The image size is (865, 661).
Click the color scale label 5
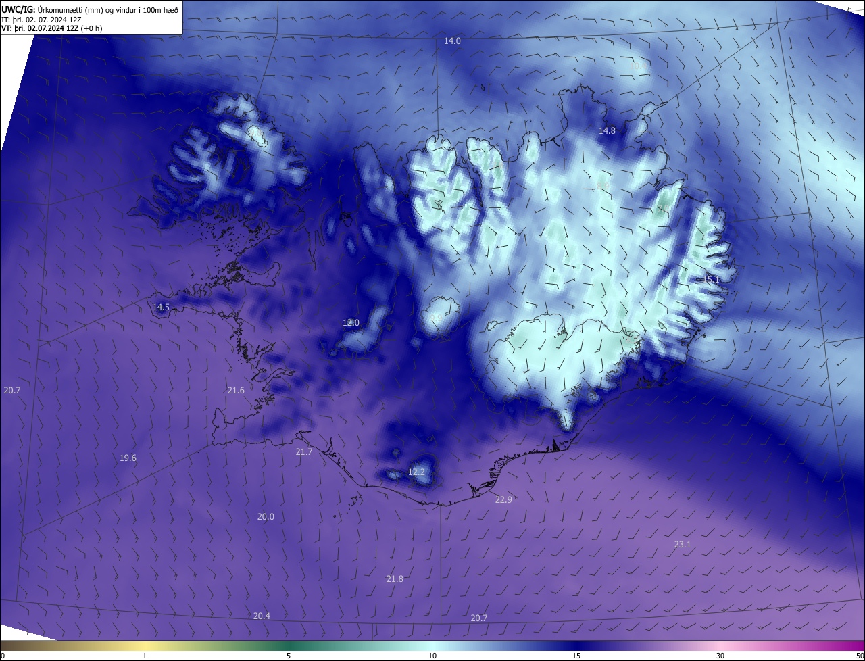coord(289,656)
